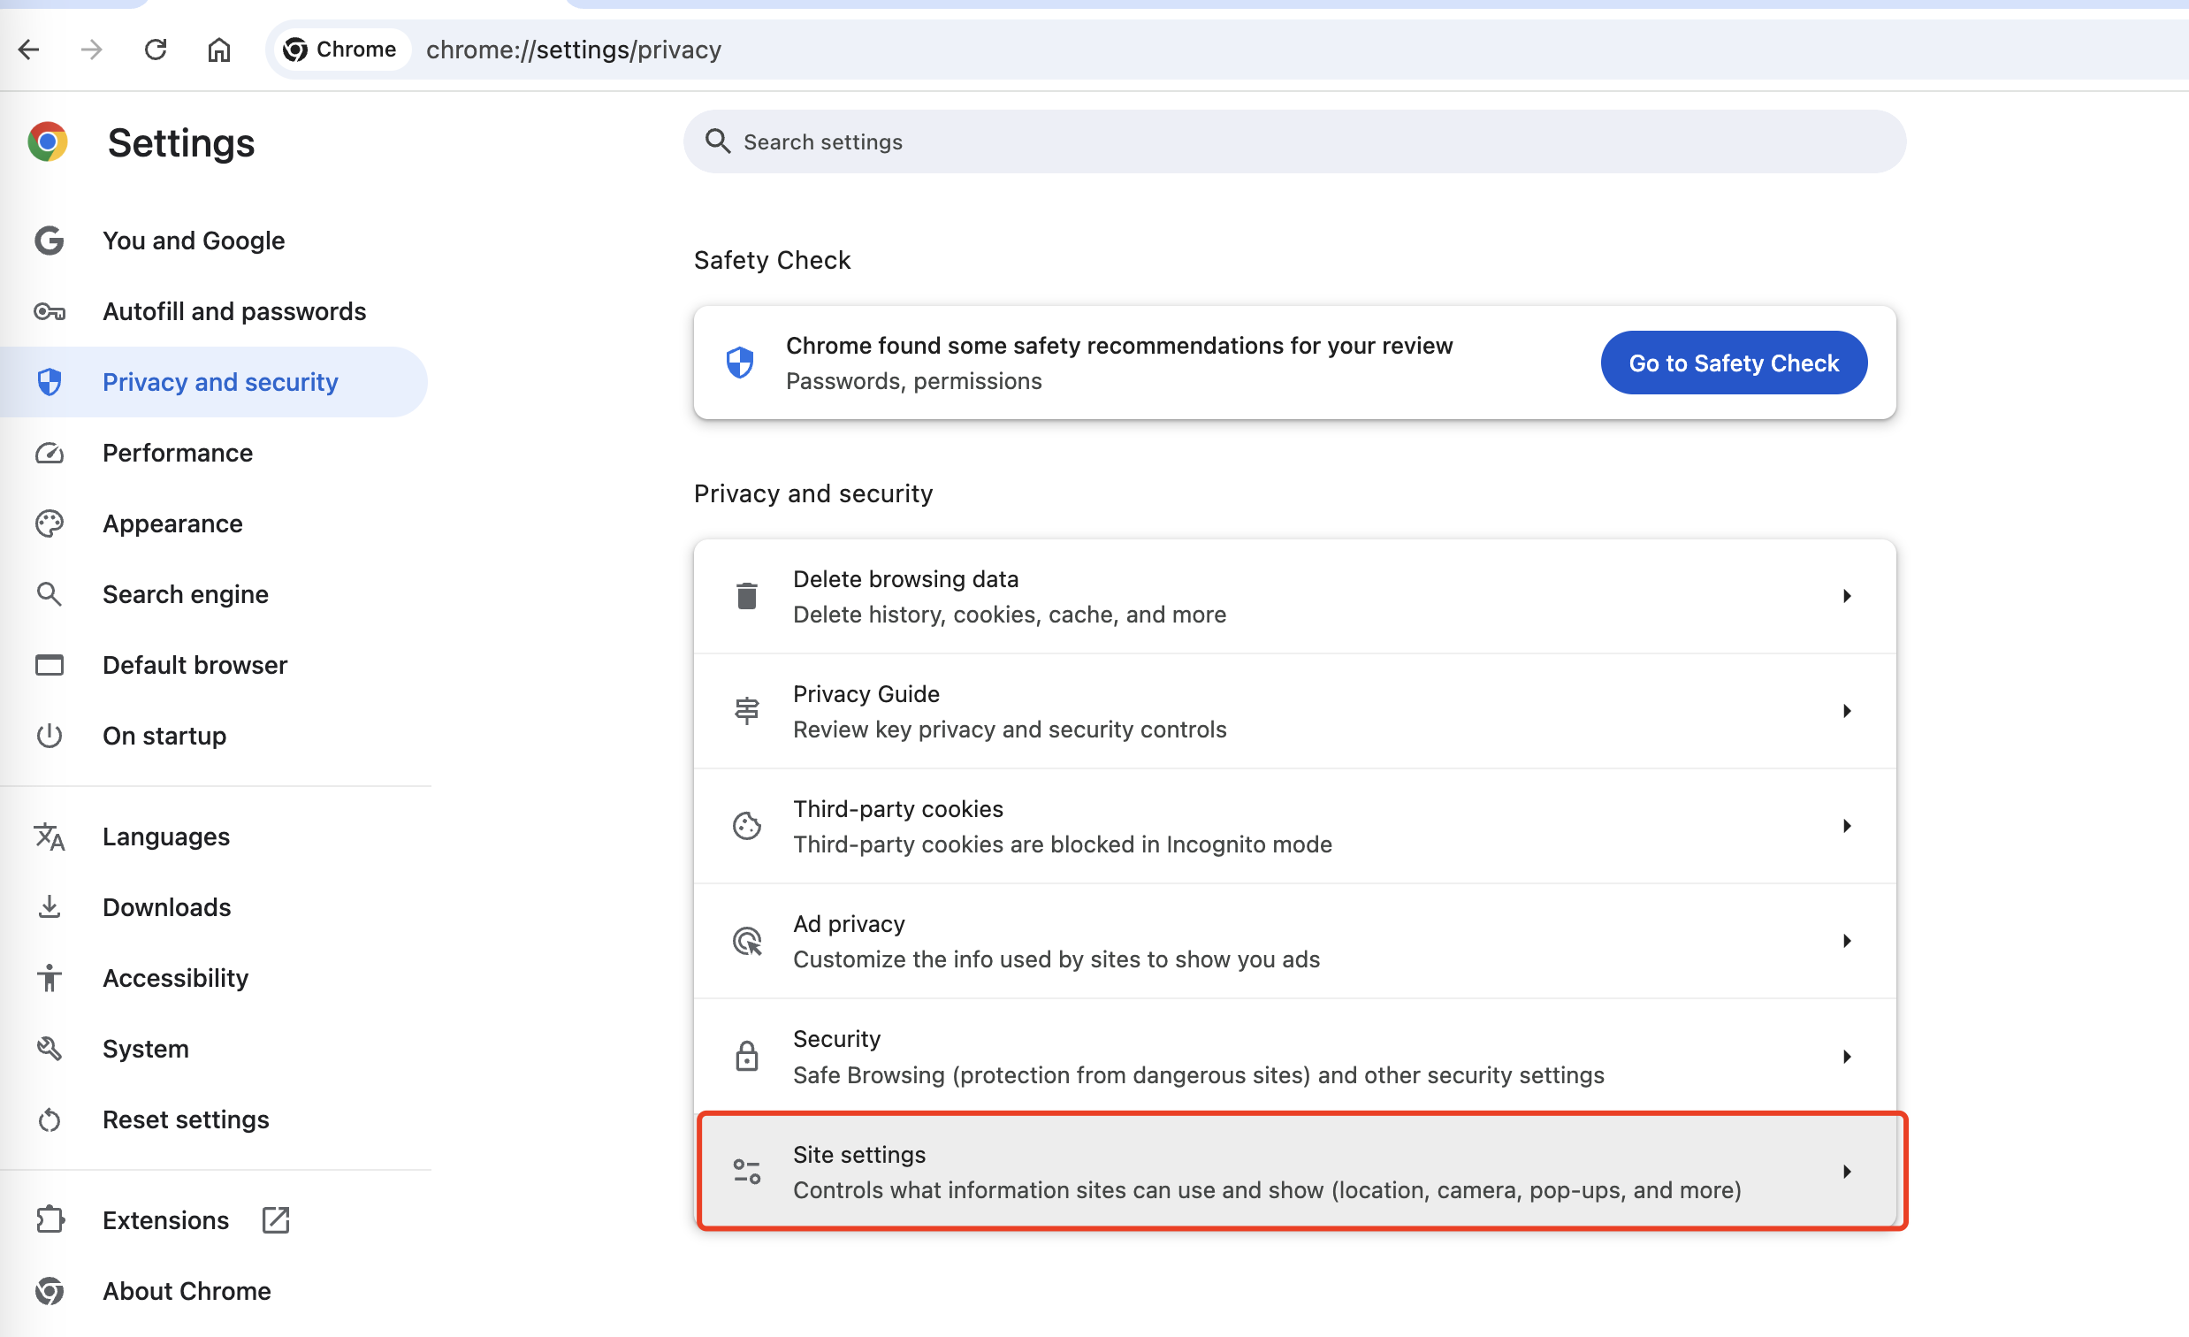This screenshot has width=2189, height=1337.
Task: Open Downloads settings
Action: click(213, 908)
